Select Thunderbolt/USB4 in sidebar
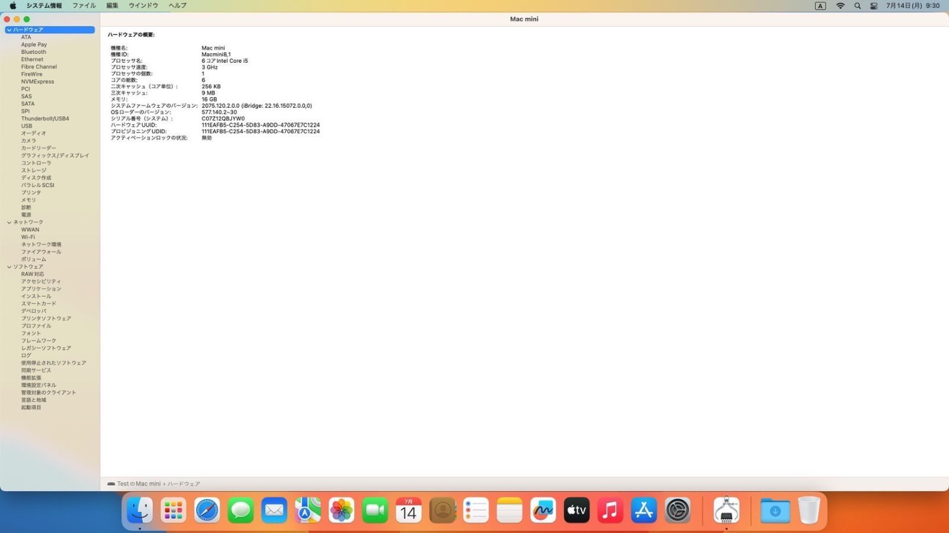Screen dimensions: 949x533 (x=45, y=118)
